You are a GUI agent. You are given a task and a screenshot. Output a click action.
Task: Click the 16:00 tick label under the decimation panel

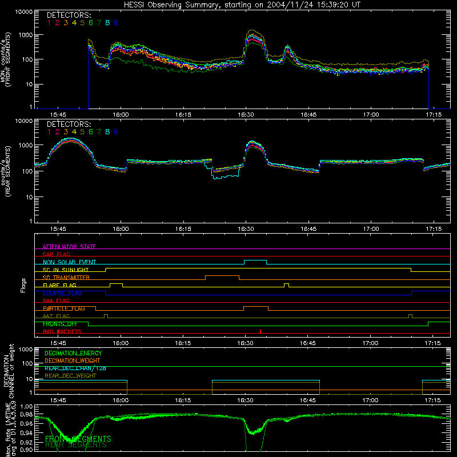tap(121, 400)
